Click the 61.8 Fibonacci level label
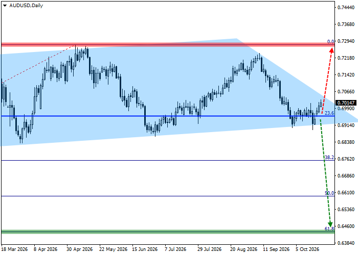 (329, 228)
